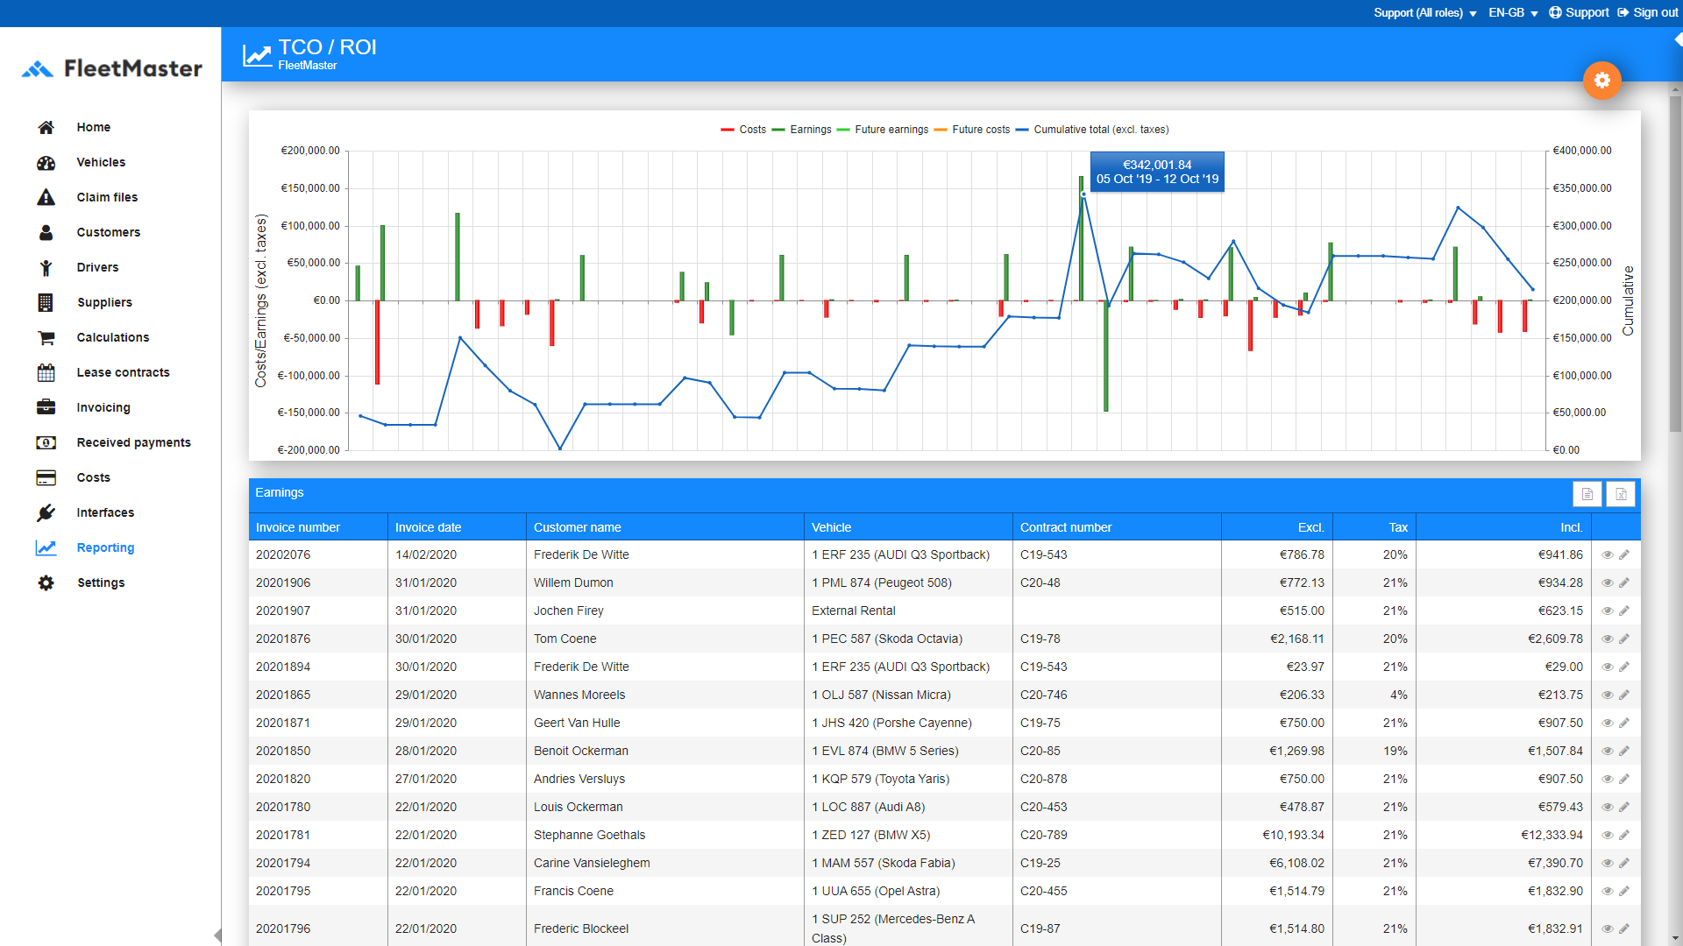This screenshot has height=946, width=1683.
Task: Toggle Costs series in chart legend
Action: (743, 130)
